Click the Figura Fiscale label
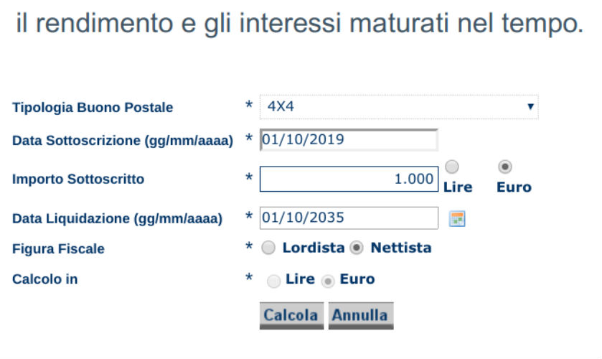The image size is (602, 359). click(58, 248)
